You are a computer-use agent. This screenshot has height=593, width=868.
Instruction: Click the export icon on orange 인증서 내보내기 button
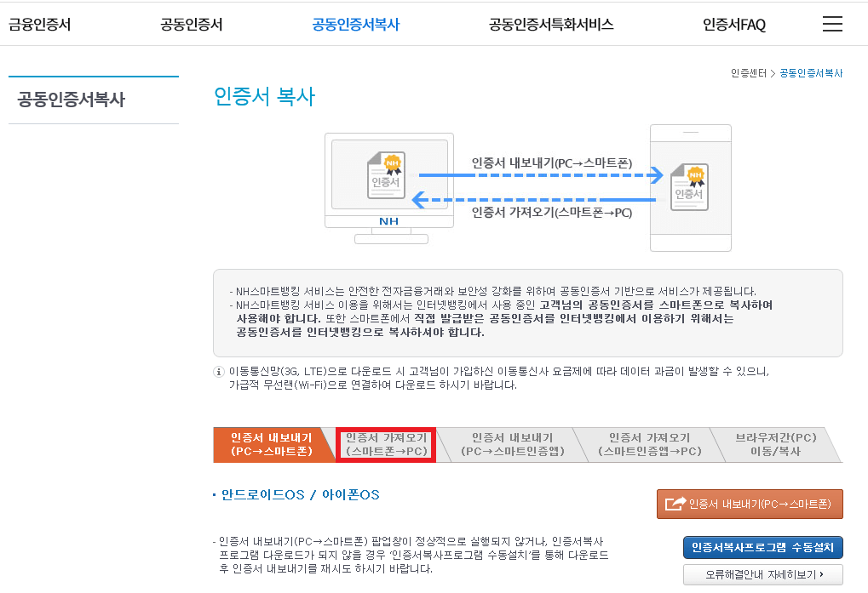pos(675,504)
